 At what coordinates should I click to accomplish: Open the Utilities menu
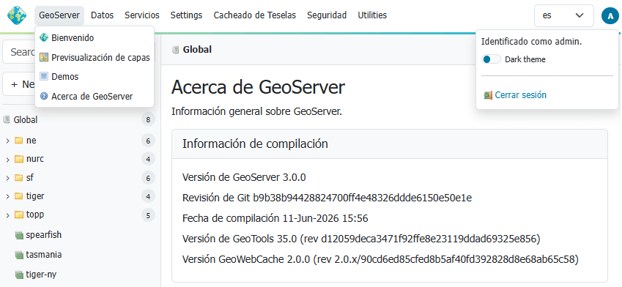(372, 15)
